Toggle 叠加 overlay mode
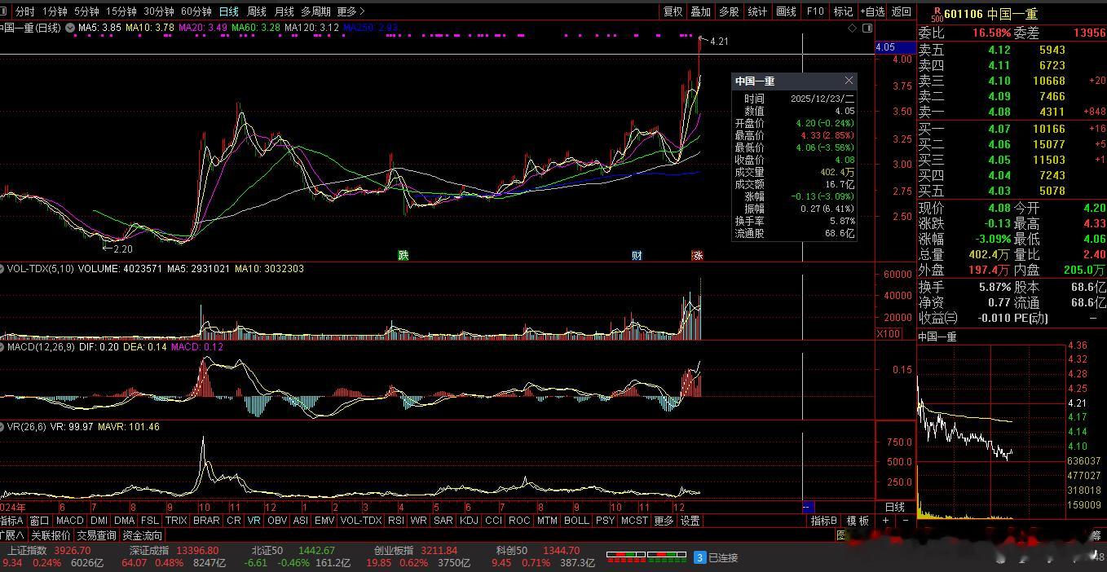 click(x=700, y=11)
